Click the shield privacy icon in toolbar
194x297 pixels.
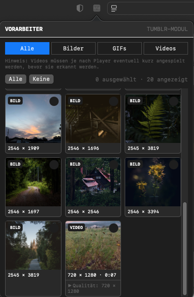[80, 8]
